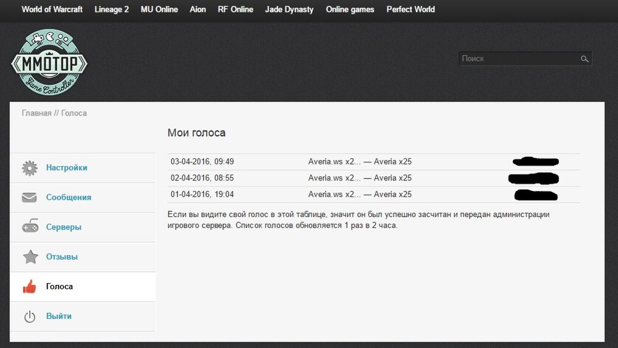Viewport: 618px width, 348px height.
Task: Click the gear icon beside Настройки
Action: click(30, 168)
